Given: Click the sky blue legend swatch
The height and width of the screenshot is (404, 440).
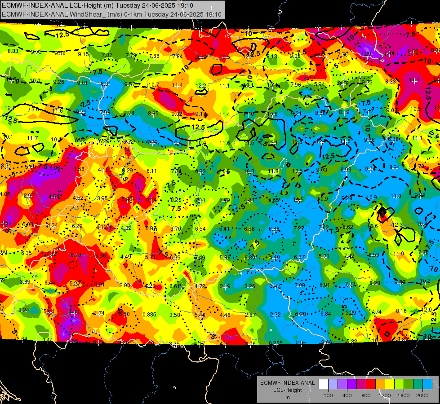Looking at the screenshot, I should click(x=427, y=384).
